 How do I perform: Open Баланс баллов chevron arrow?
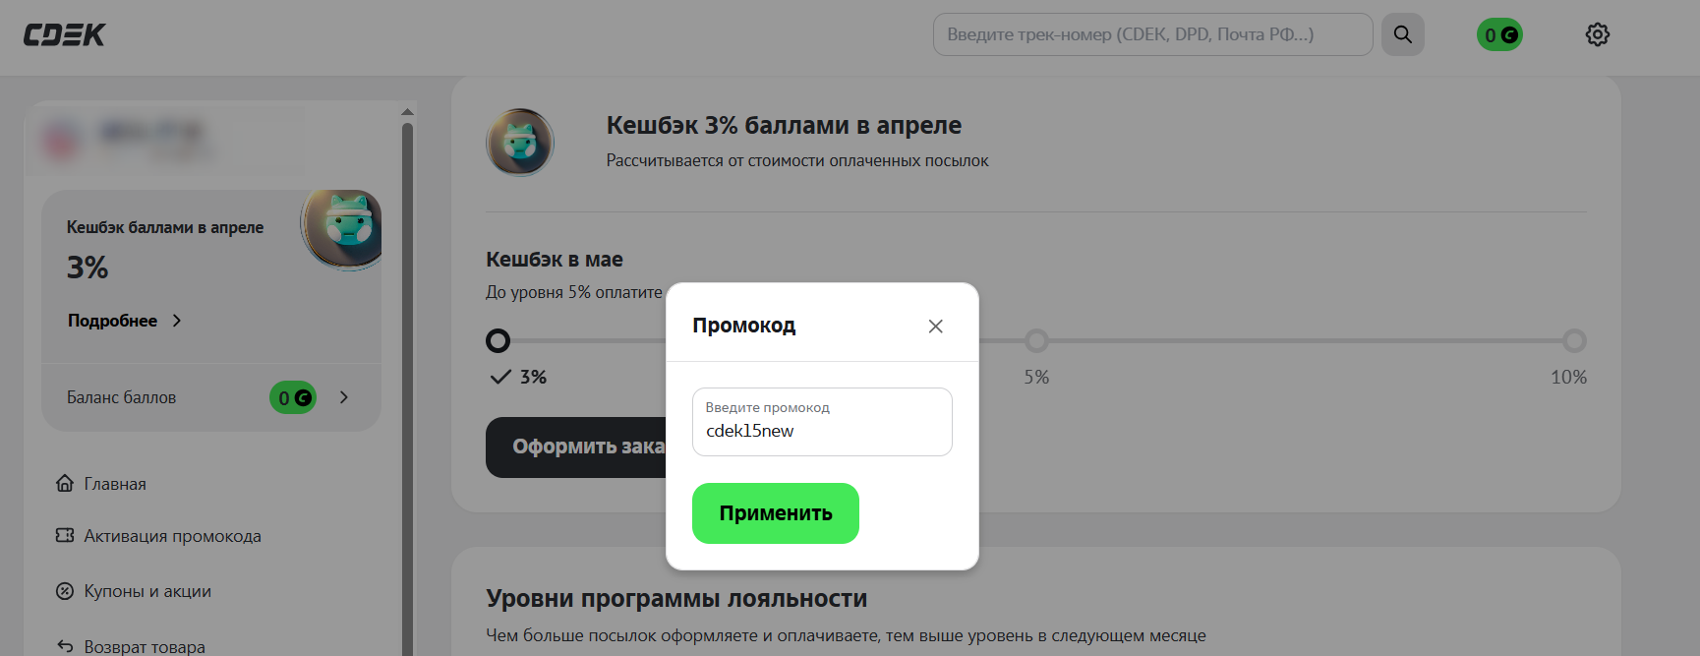tap(344, 397)
